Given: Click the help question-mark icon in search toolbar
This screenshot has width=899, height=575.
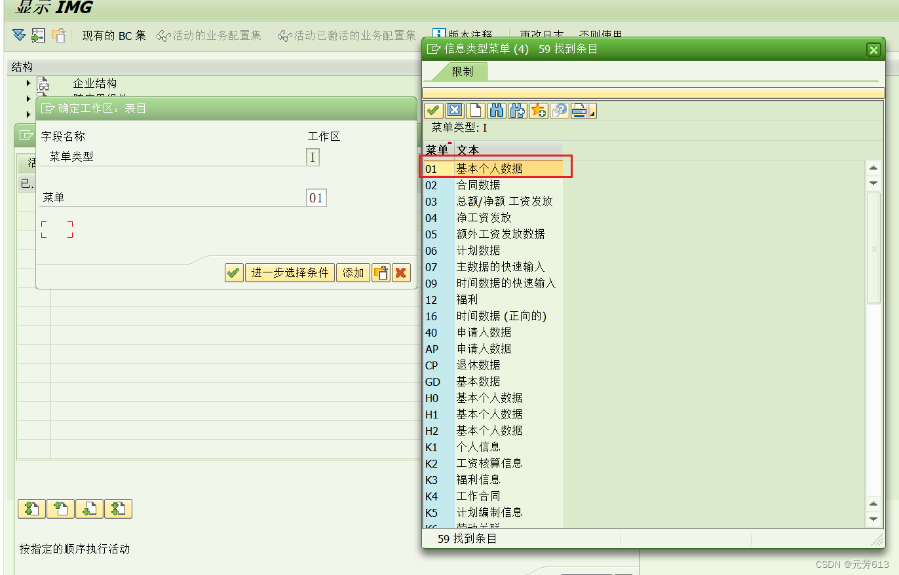Looking at the screenshot, I should pos(559,111).
